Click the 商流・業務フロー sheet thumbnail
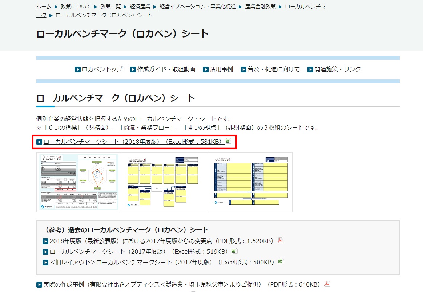Viewport: 423px width, 292px height. point(164,182)
